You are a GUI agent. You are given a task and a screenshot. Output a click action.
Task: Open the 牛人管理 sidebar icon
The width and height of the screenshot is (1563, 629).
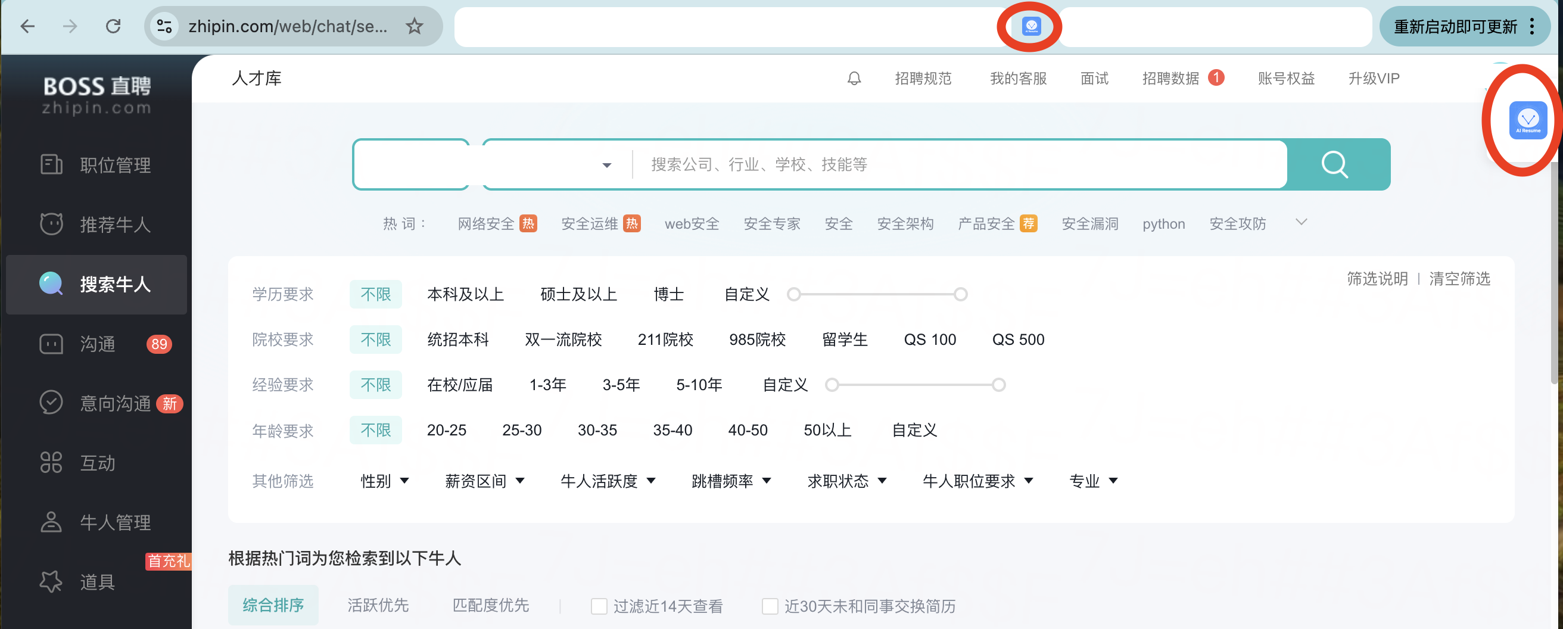tap(51, 522)
